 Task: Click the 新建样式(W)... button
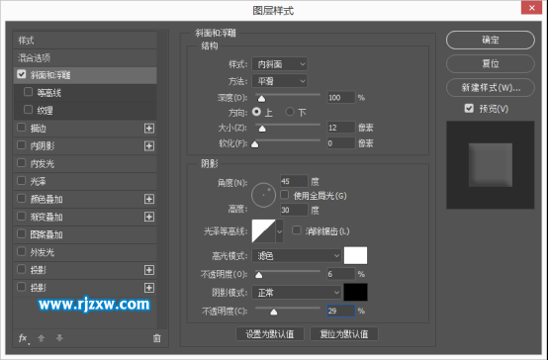coord(491,87)
